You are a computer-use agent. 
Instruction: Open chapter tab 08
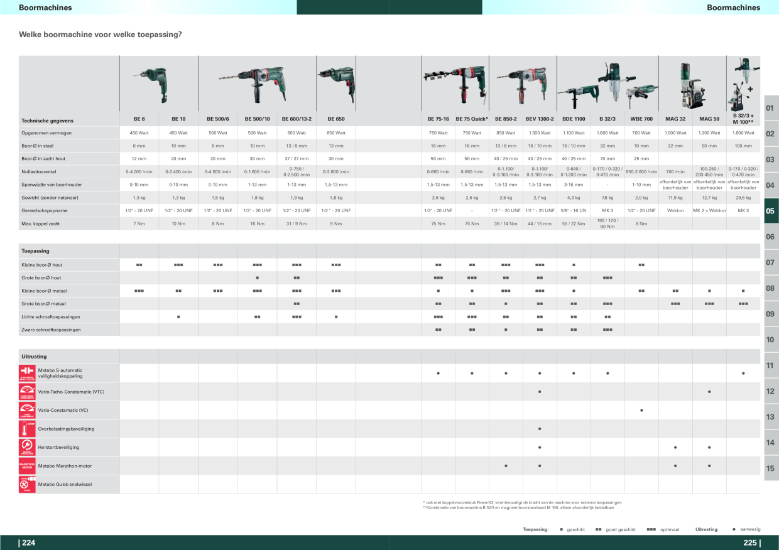click(x=771, y=288)
